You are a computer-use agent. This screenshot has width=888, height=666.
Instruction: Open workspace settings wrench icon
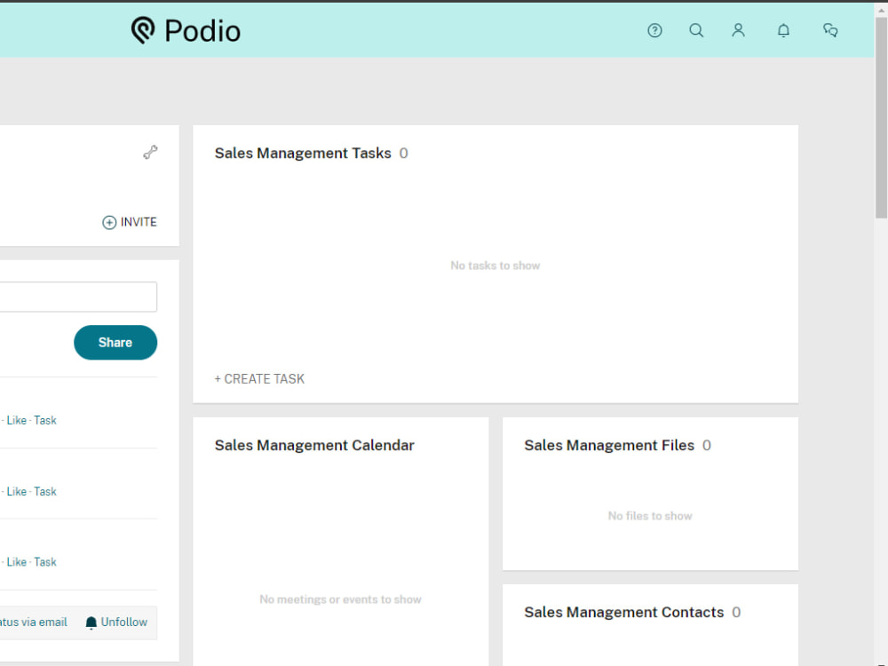(150, 153)
